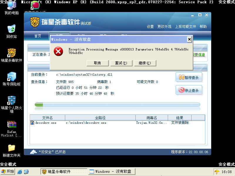Open the new folder on desktop
This screenshot has width=235, height=176.
tap(11, 151)
